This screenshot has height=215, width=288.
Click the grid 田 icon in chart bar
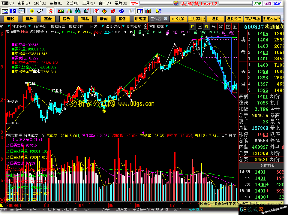(200, 27)
